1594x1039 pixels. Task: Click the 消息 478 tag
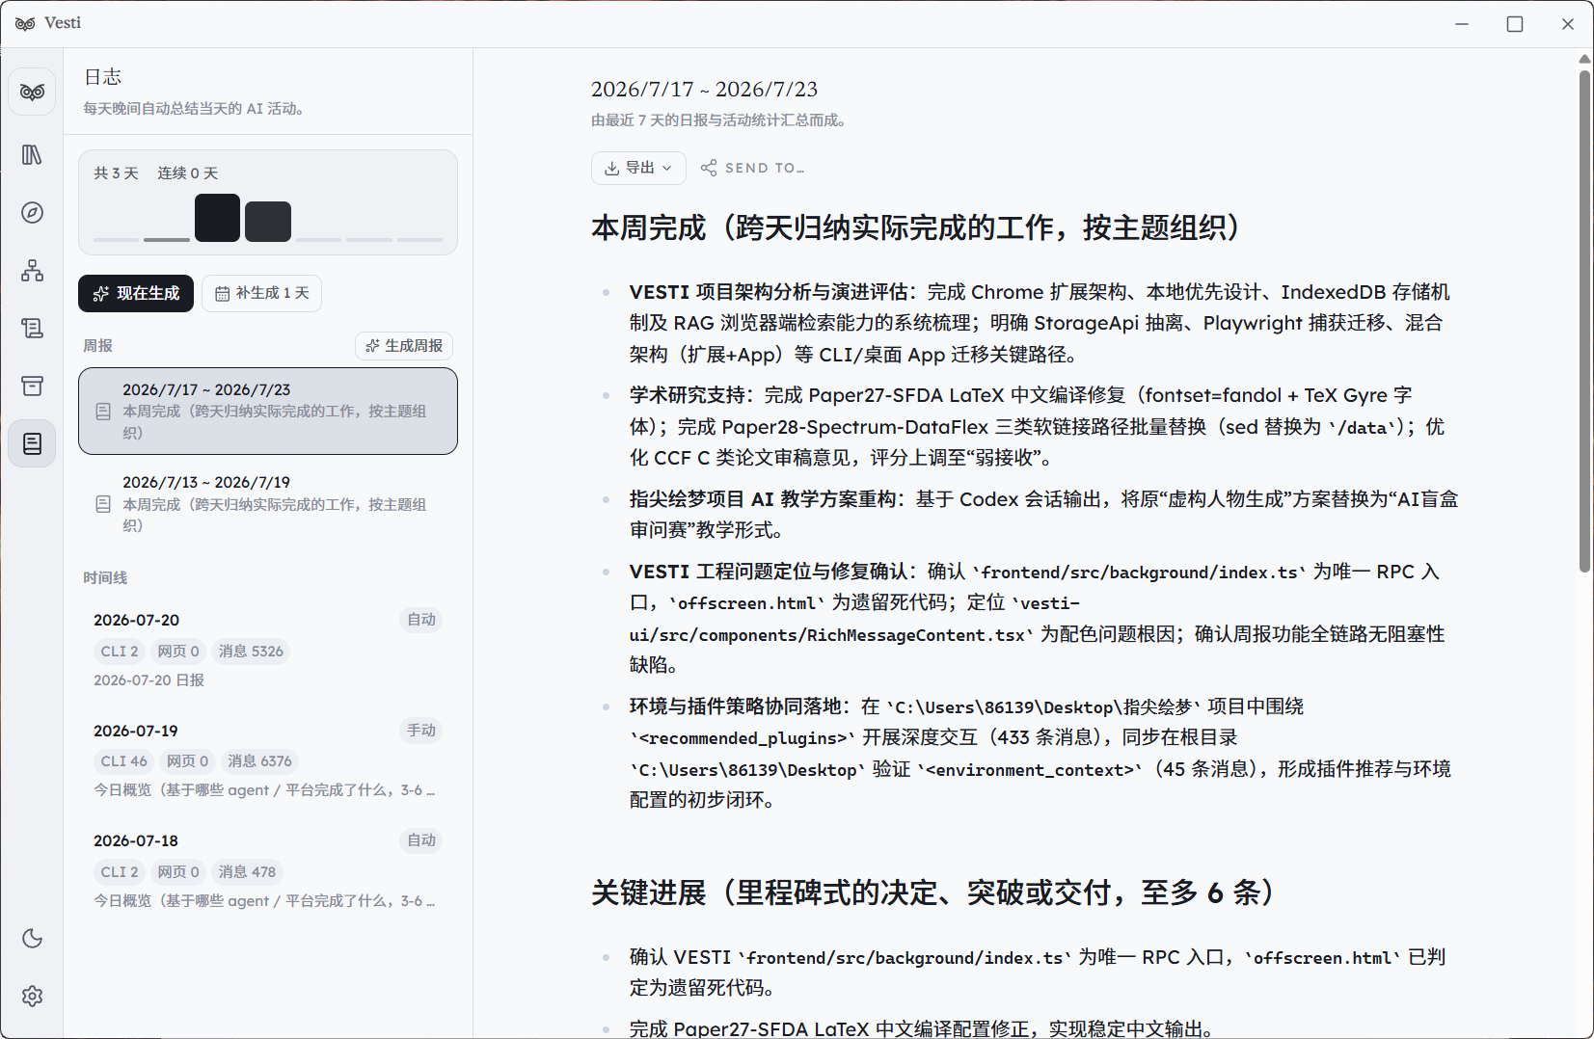pyautogui.click(x=247, y=872)
